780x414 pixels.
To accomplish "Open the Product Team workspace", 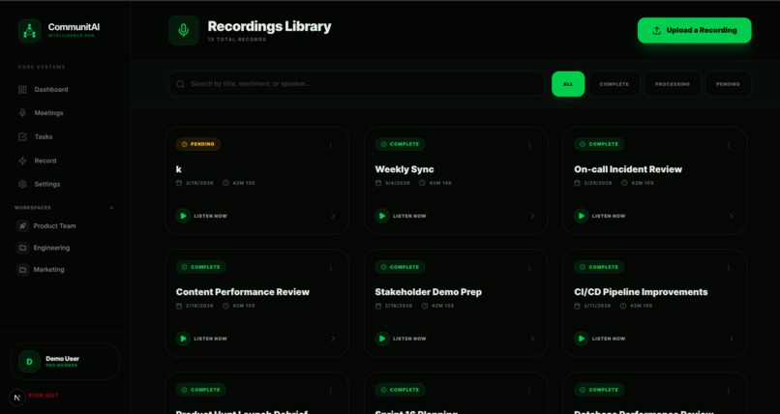I will pyautogui.click(x=54, y=225).
